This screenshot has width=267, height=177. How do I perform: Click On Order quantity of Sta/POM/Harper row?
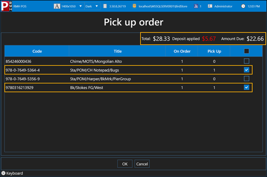[x=182, y=79]
